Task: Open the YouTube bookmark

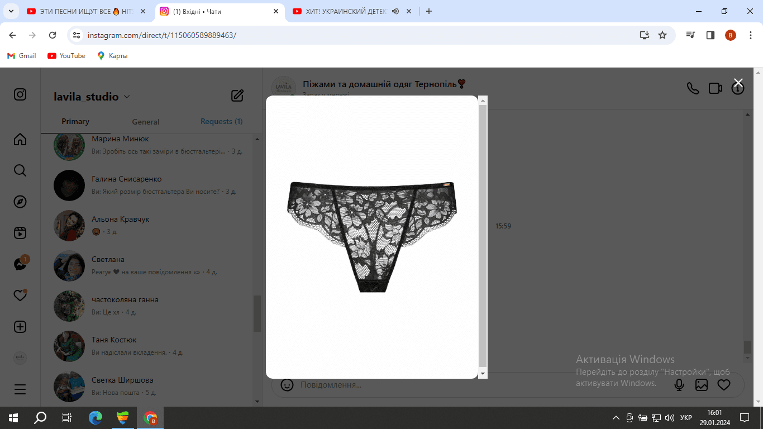Action: [x=66, y=56]
